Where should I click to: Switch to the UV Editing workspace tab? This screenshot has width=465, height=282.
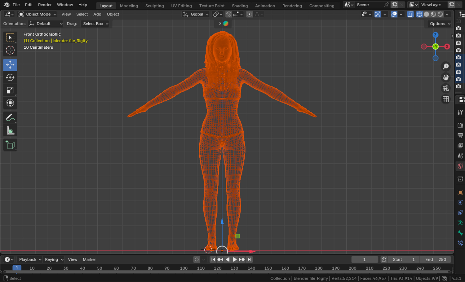[181, 6]
